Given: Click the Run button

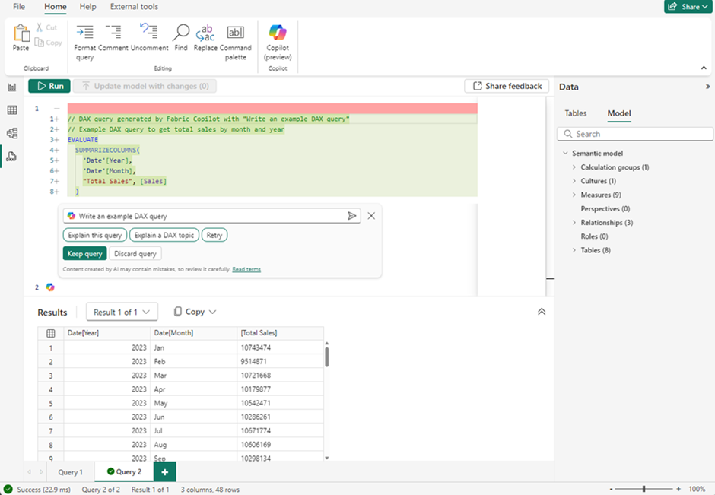Looking at the screenshot, I should pos(49,86).
